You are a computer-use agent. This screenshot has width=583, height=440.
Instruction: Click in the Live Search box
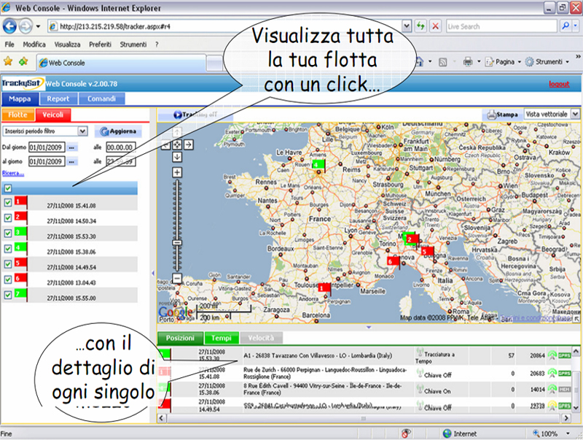click(501, 26)
